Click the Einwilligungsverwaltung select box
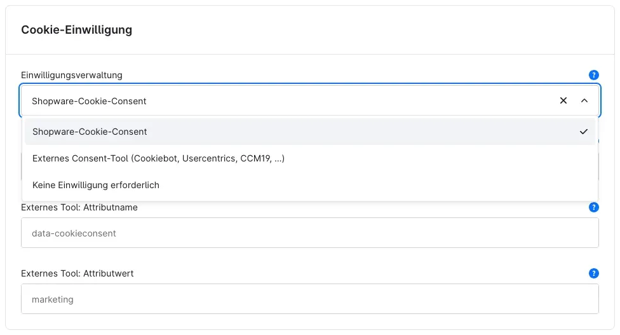The height and width of the screenshot is (335, 620). [310, 100]
